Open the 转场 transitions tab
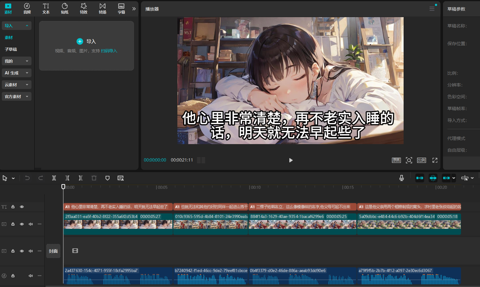This screenshot has width=480, height=287. click(x=102, y=9)
